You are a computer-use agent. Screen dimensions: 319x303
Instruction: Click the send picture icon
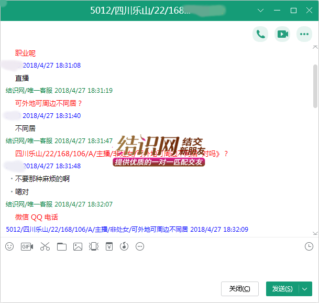click(78, 246)
